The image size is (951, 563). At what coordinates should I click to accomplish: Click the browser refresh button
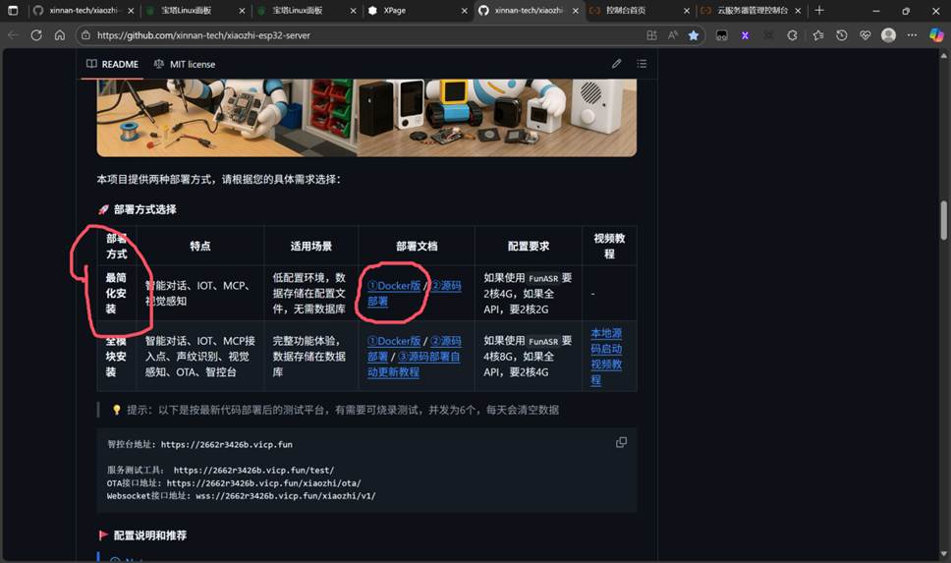tap(36, 34)
